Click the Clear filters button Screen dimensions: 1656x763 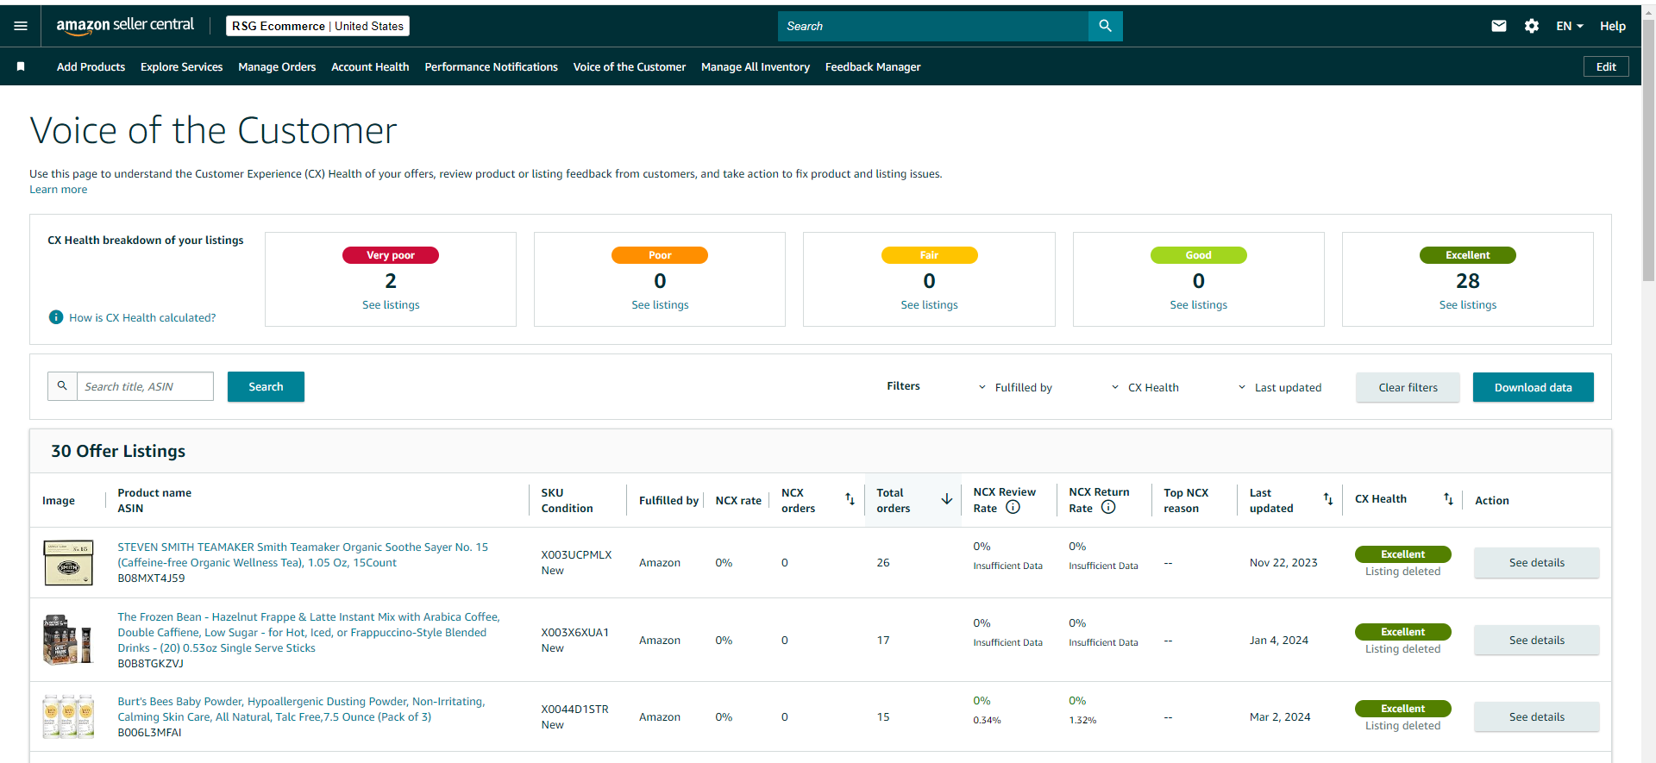click(x=1408, y=387)
